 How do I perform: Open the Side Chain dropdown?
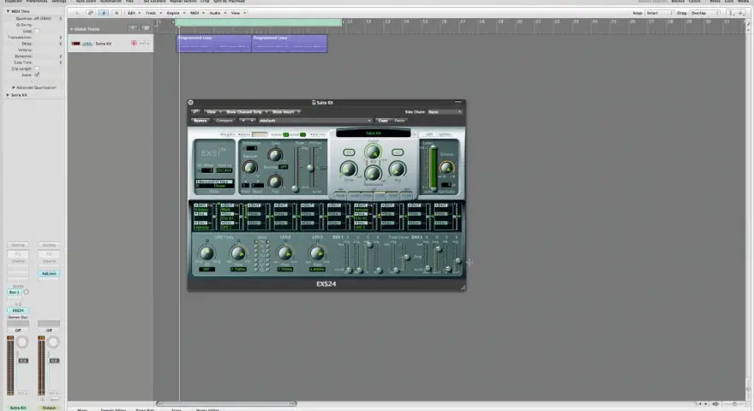(x=445, y=112)
